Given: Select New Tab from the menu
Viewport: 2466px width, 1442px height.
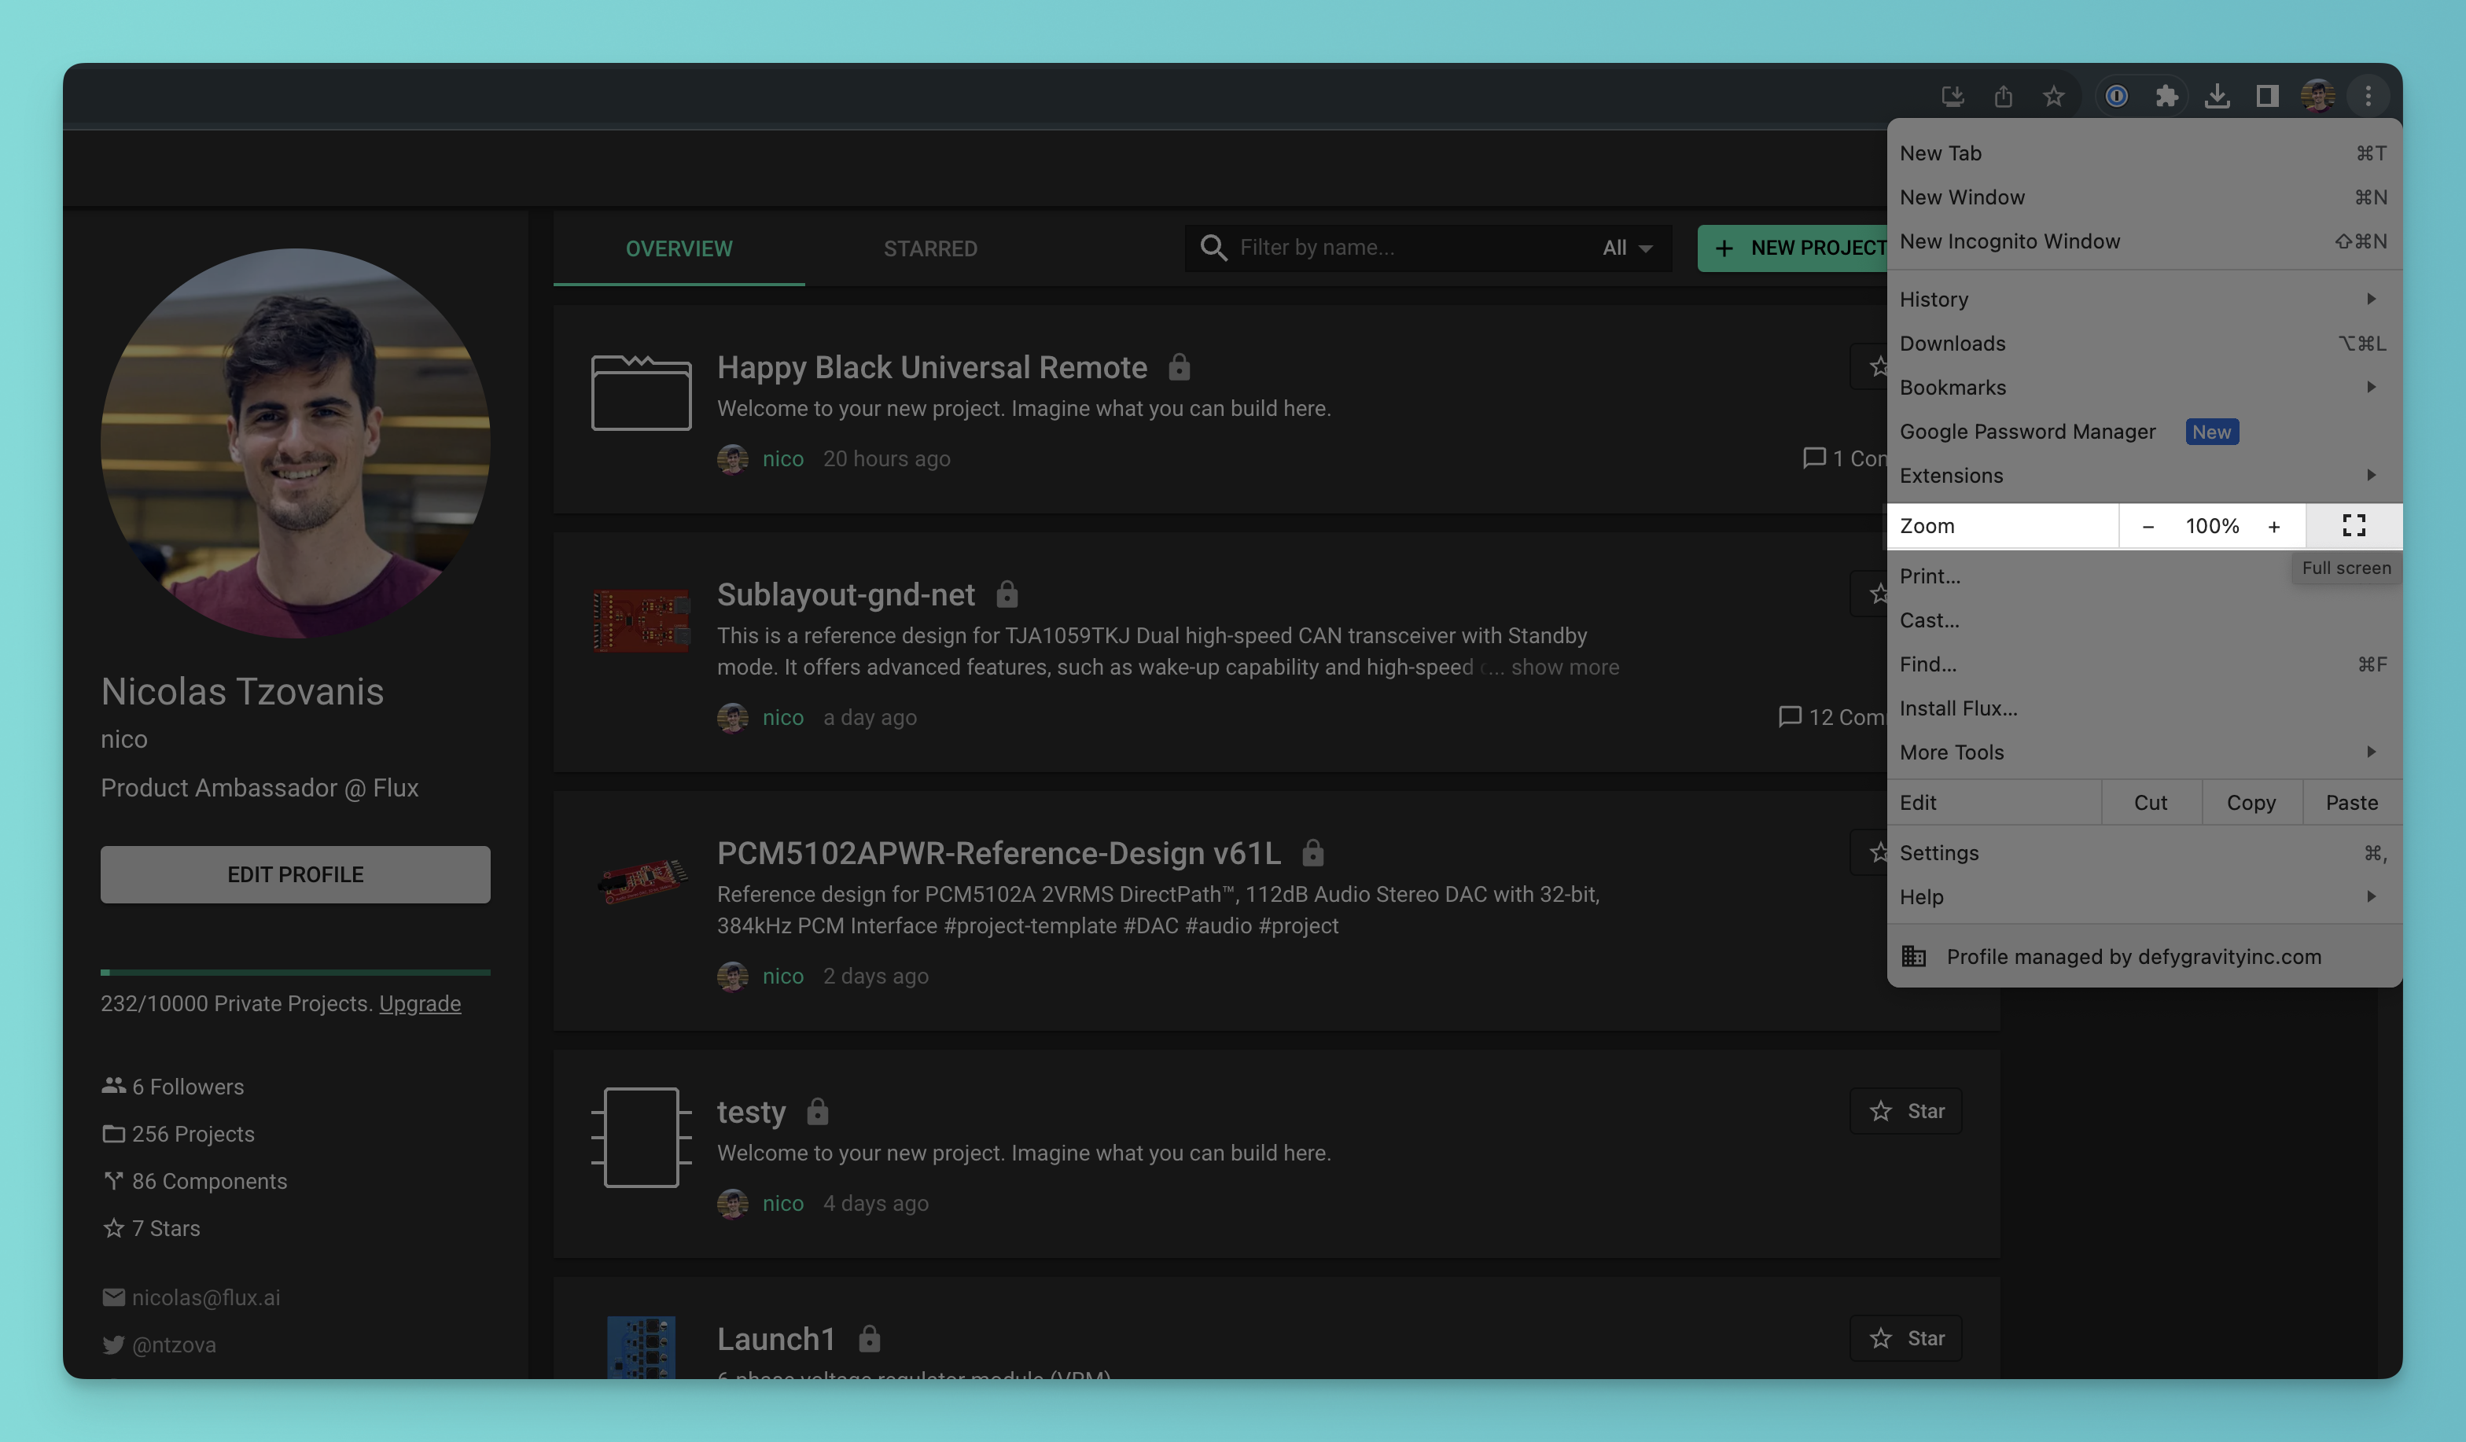Looking at the screenshot, I should click(x=2144, y=153).
